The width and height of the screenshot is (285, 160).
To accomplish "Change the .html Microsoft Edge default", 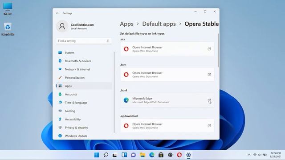I will [x=167, y=100].
